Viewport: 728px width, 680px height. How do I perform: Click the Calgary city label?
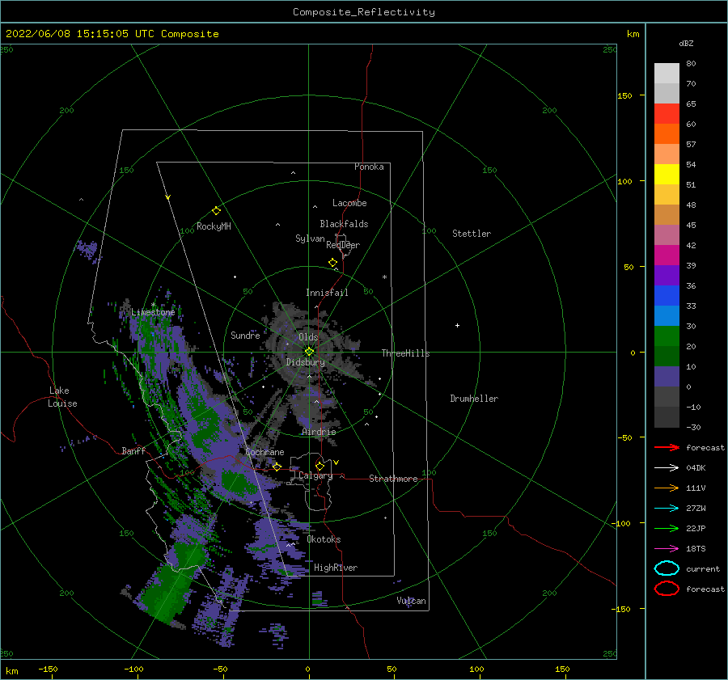coord(315,475)
